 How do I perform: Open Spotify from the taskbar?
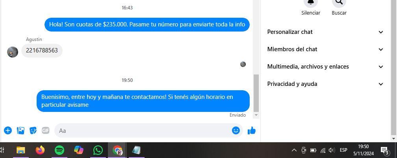(x=59, y=151)
